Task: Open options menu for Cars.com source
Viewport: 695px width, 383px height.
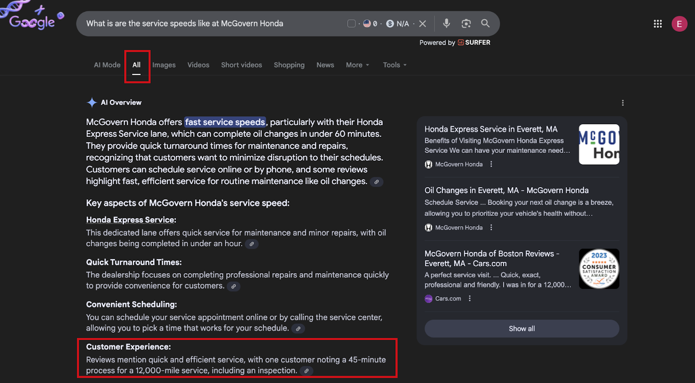Action: pos(470,299)
